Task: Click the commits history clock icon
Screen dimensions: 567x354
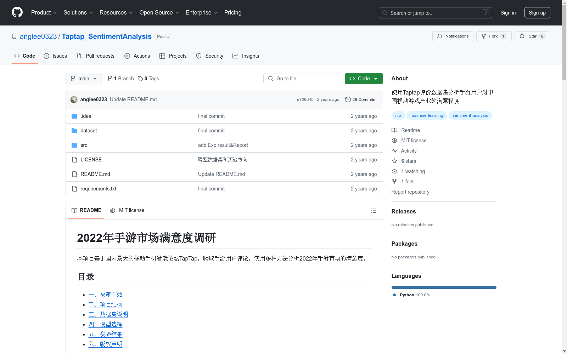Action: pyautogui.click(x=348, y=99)
